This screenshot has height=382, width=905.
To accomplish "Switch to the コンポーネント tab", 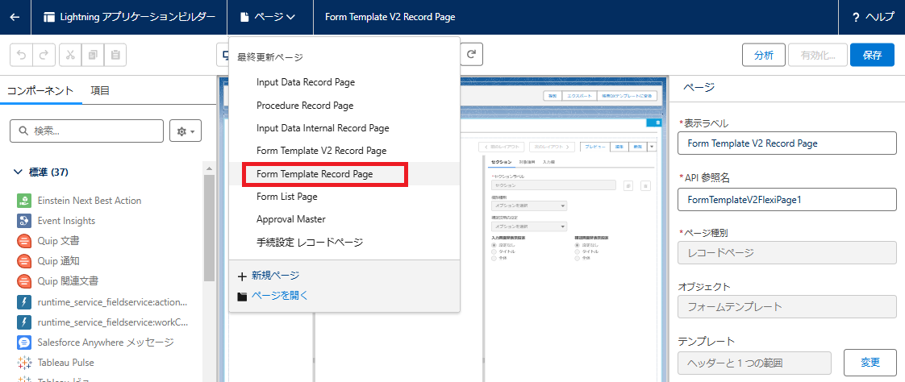I will tap(40, 90).
